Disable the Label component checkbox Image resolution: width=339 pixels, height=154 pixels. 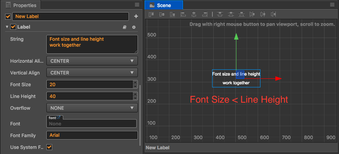[13, 27]
